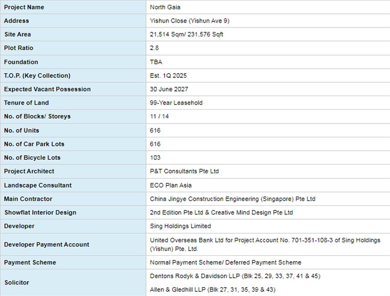Select landscape consultant 'ECO Plan Asia'
This screenshot has height=296, width=390.
pos(170,185)
